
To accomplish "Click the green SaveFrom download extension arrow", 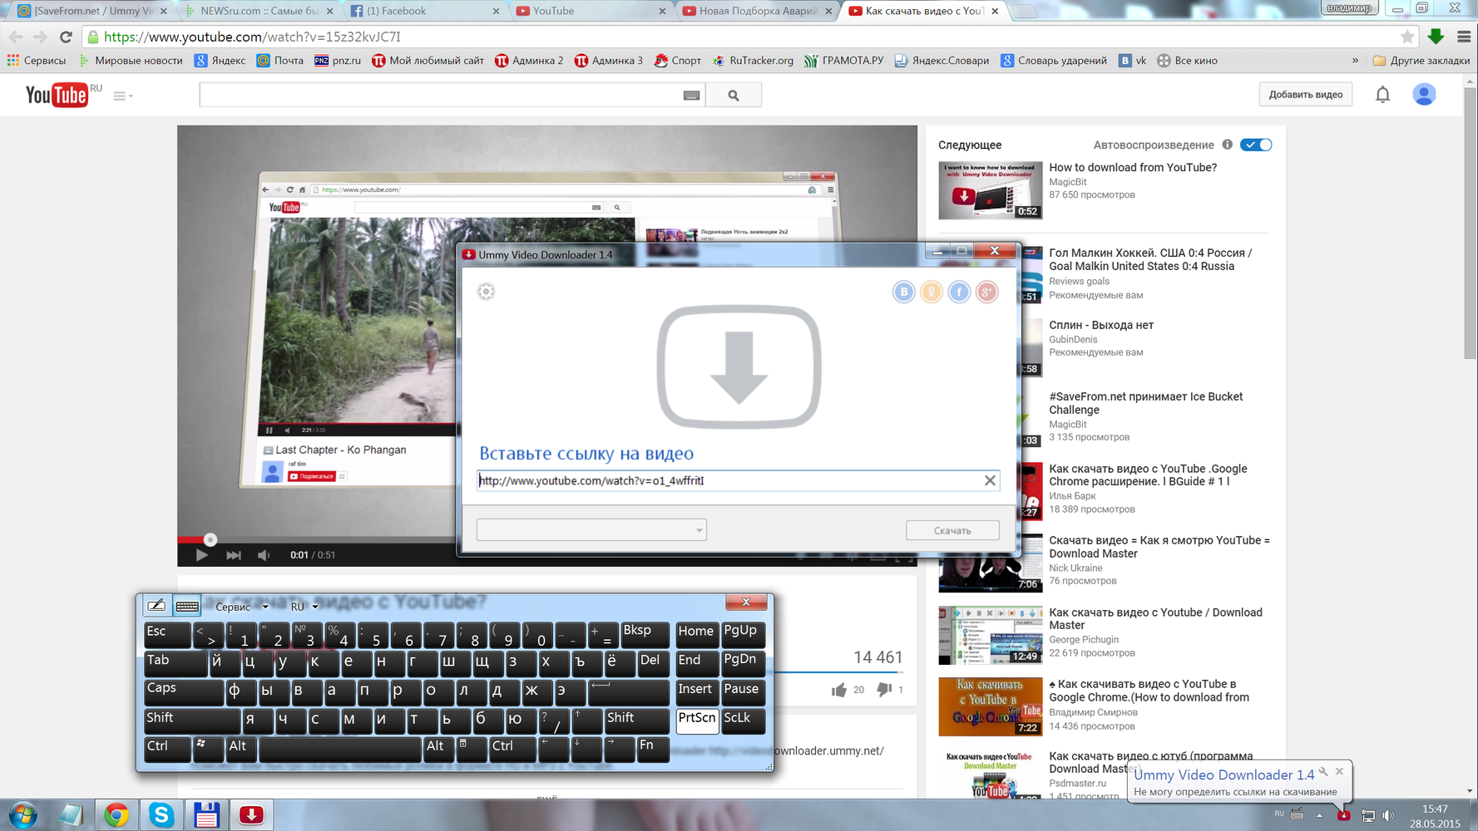I will pyautogui.click(x=1436, y=37).
